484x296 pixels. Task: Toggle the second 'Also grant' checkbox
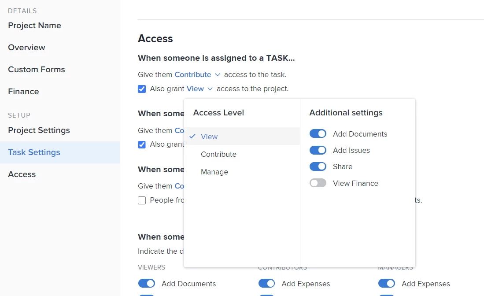[142, 144]
